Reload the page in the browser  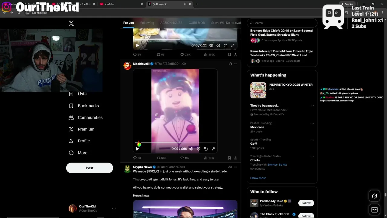(19, 13)
